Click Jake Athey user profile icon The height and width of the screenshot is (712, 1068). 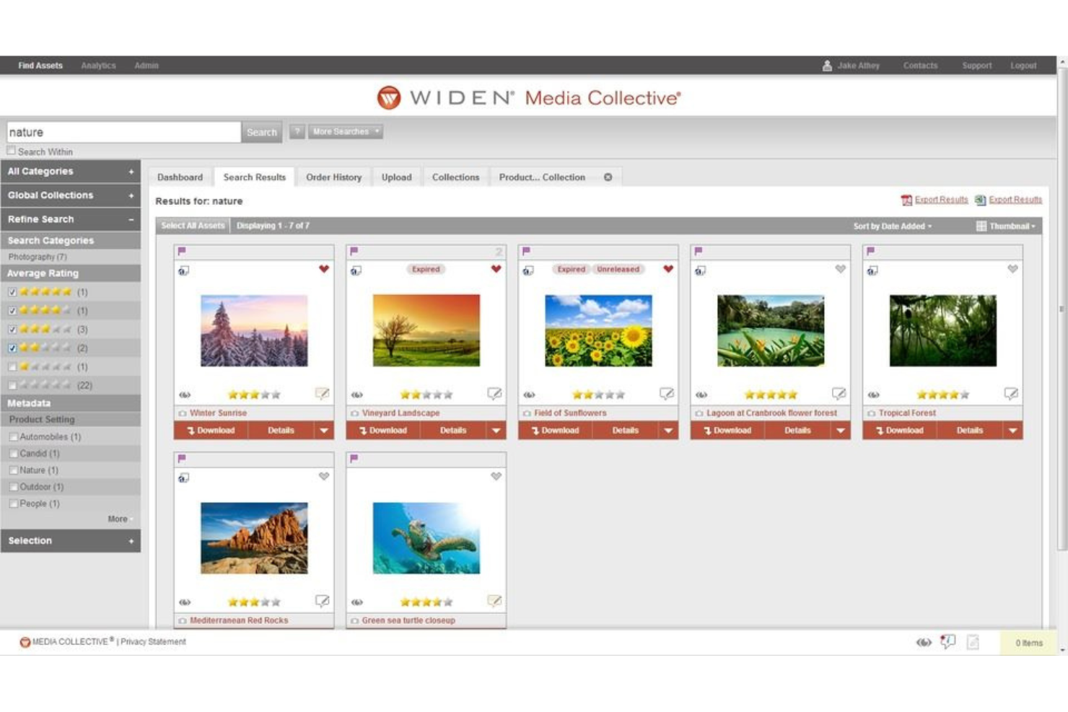point(827,66)
